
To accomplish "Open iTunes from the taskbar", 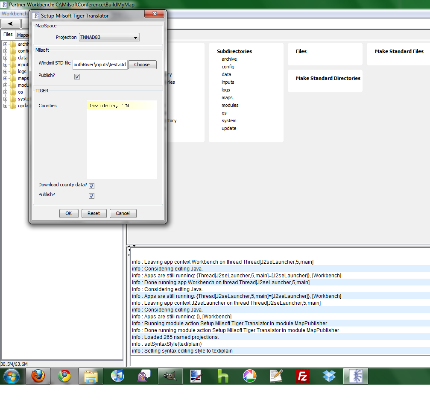I will pos(117,376).
